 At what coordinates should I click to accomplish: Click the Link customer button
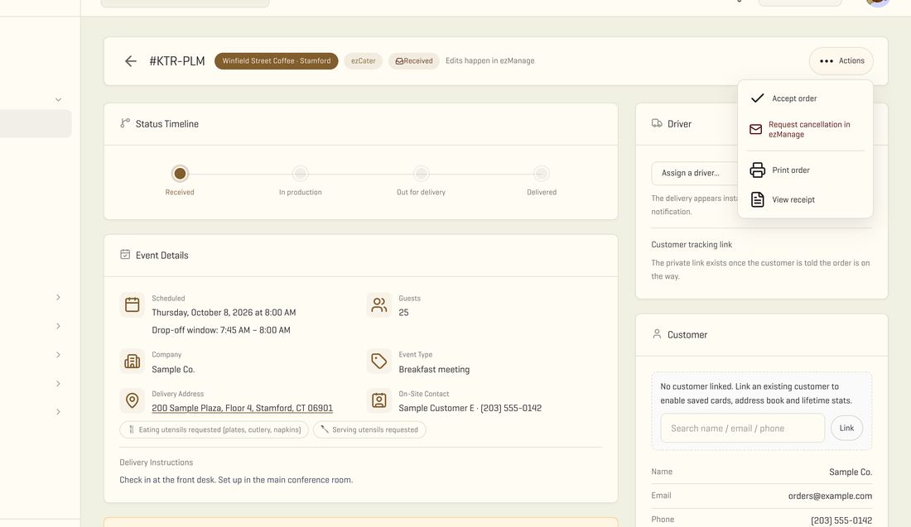point(846,429)
